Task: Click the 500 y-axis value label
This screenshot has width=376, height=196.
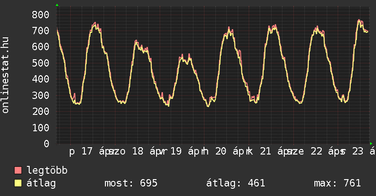Action: click(40, 63)
